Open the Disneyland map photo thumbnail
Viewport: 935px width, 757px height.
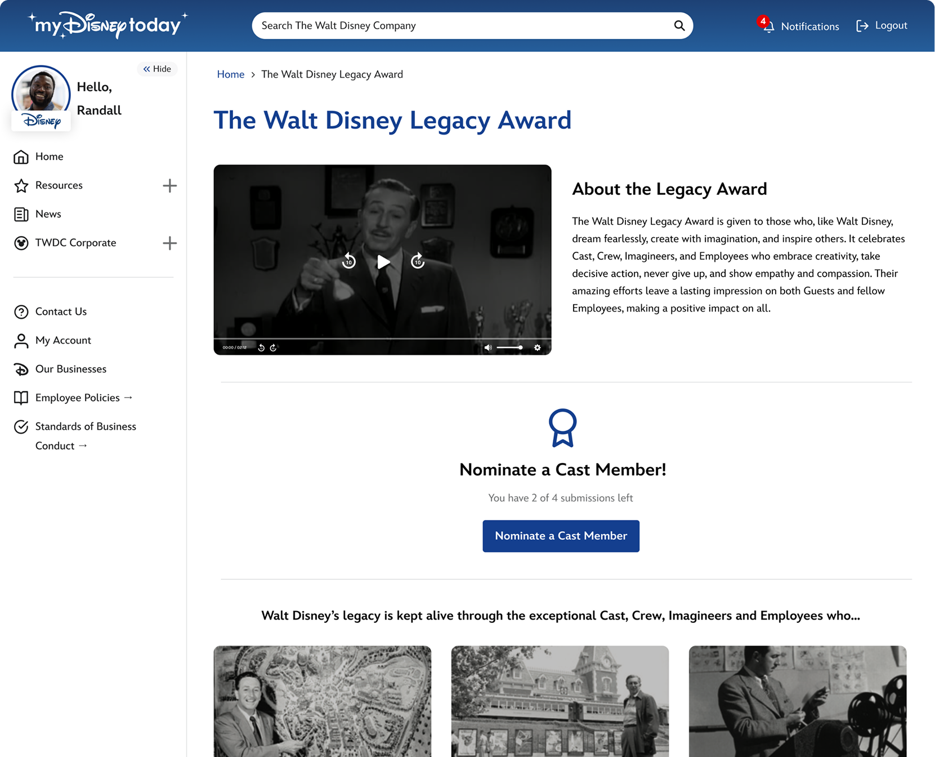tap(323, 701)
